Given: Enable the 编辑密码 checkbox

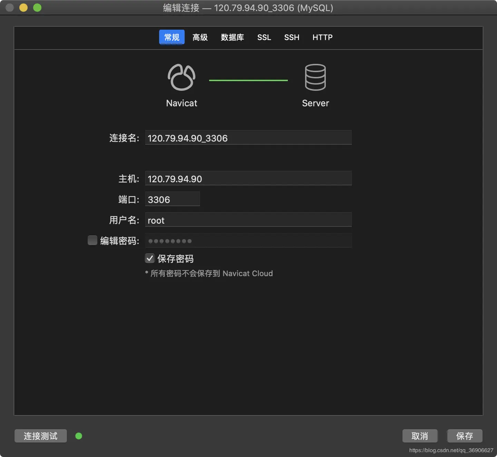Looking at the screenshot, I should [x=92, y=240].
